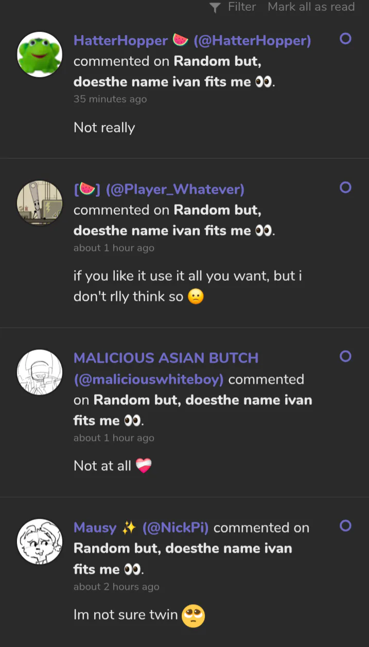This screenshot has height=647, width=369.
Task: Mark MALICIOUS ASIAN BUTCH notification as read
Action: point(345,356)
